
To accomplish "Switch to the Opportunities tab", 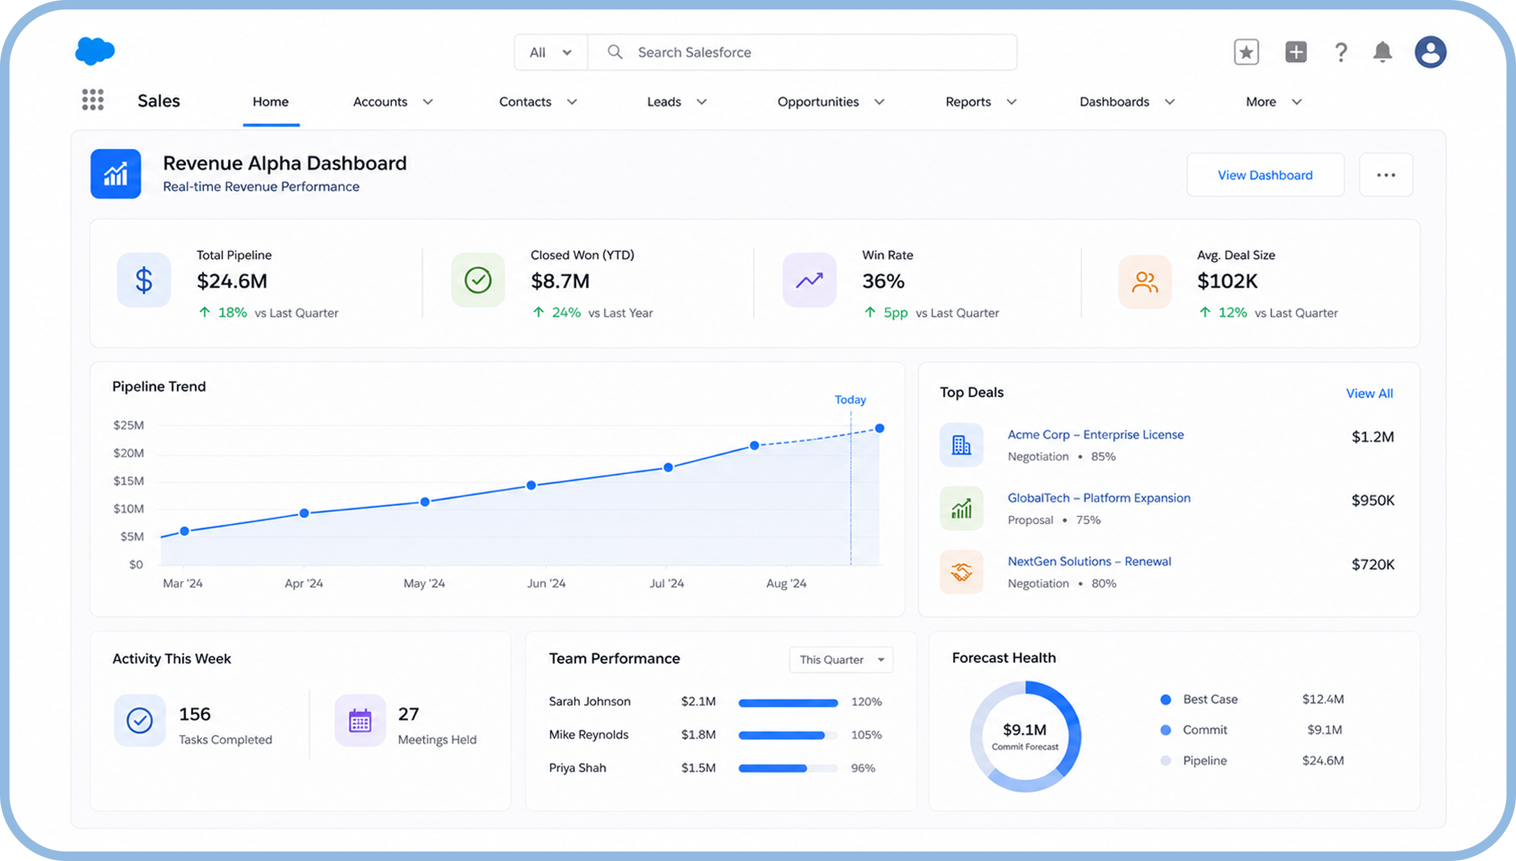I will (818, 102).
